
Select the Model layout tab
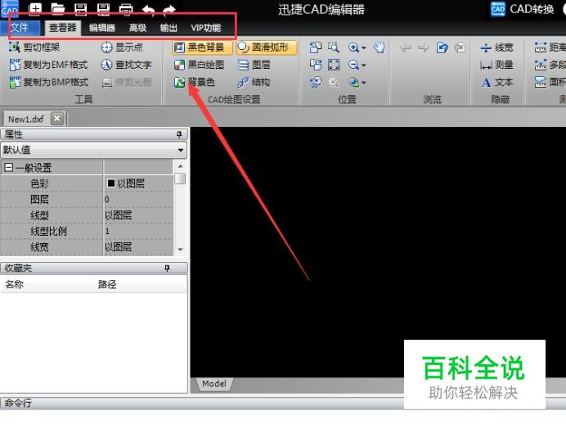(214, 384)
